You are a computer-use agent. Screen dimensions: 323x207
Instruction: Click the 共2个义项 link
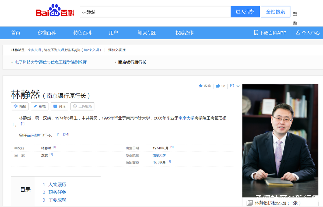[x=92, y=50]
